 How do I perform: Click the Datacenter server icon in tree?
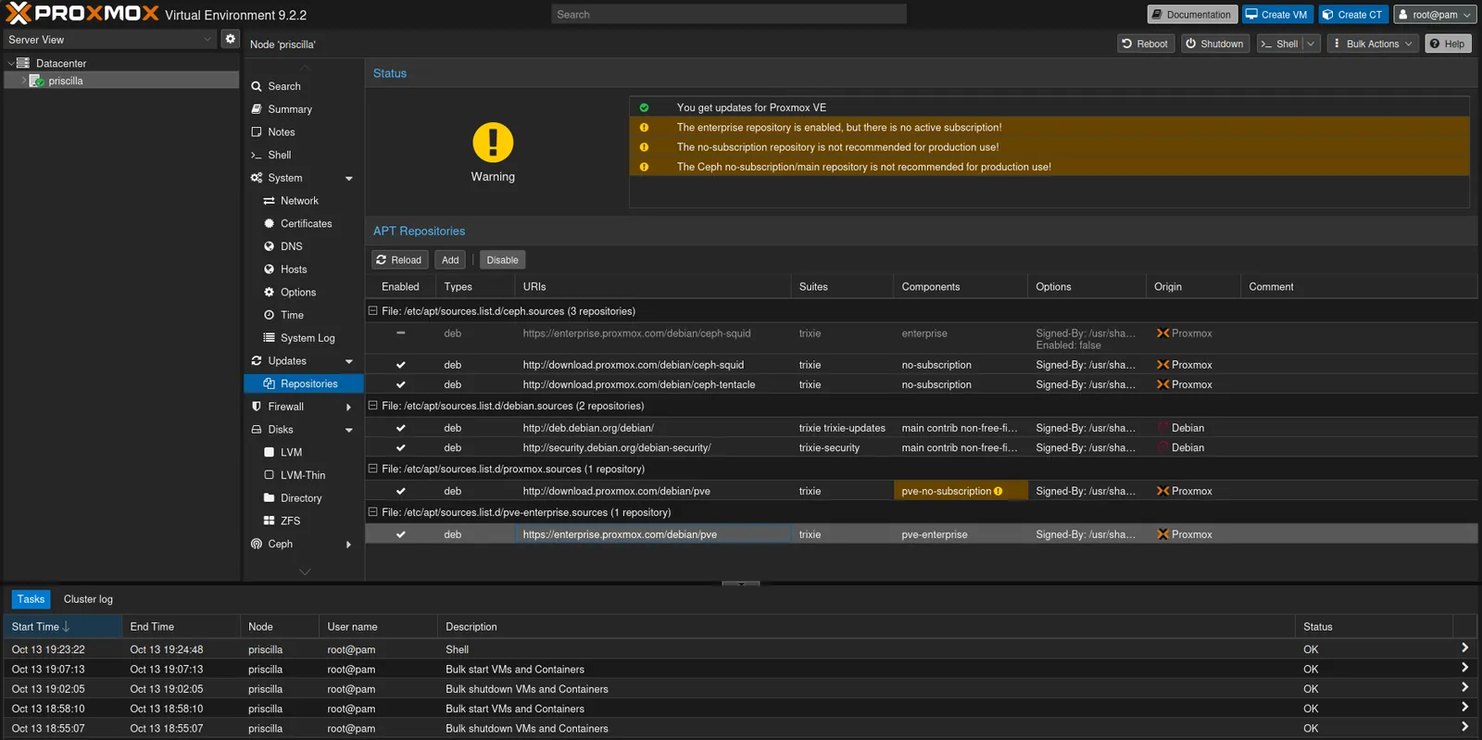(x=24, y=63)
